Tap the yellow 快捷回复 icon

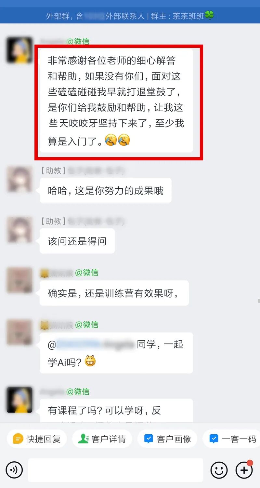(x=18, y=439)
